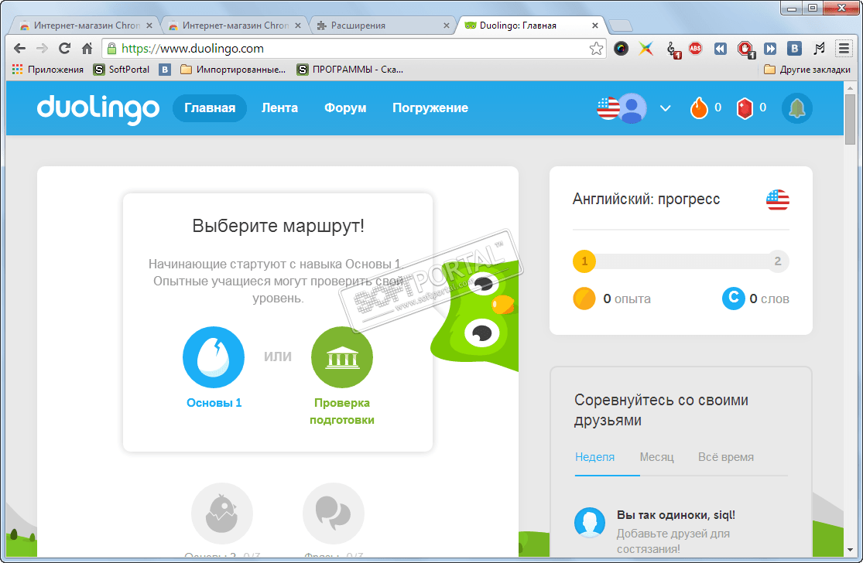Open Форум in navigation
This screenshot has height=563, width=863.
[345, 107]
